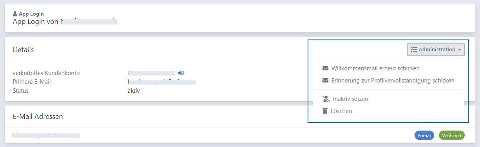Click the user icon next to App Login
Viewport: 480px width, 147px height.
coord(15,14)
